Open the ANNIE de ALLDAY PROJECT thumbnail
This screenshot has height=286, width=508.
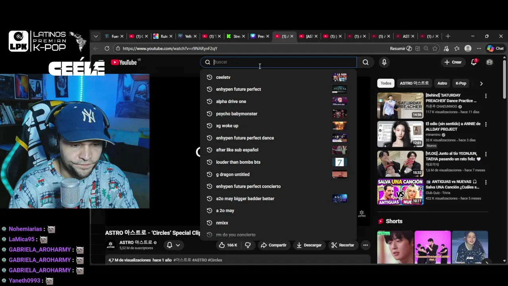click(x=400, y=134)
